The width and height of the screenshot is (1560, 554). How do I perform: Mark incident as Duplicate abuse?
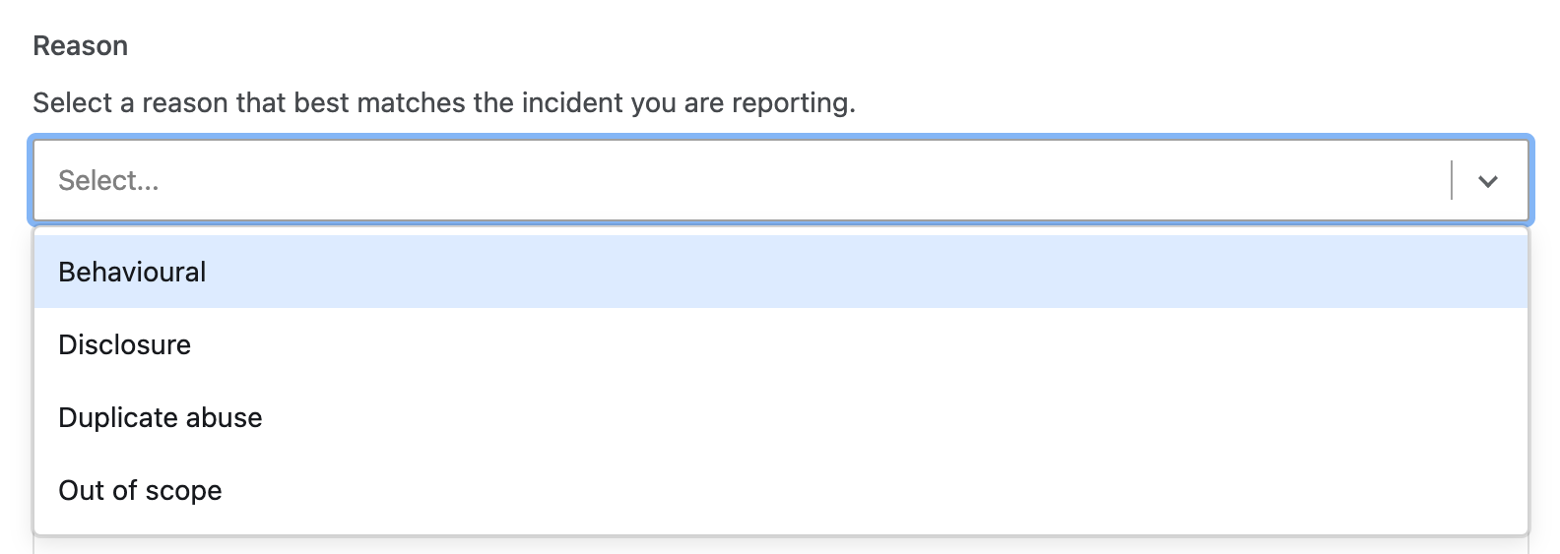[781, 417]
